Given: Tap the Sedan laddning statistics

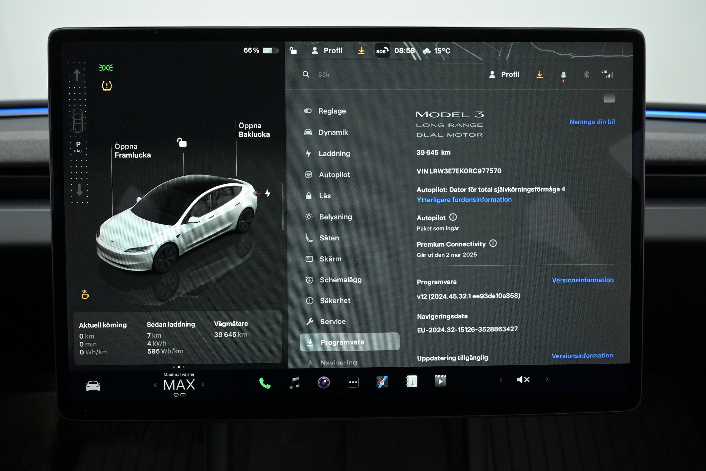Looking at the screenshot, I should click(171, 338).
